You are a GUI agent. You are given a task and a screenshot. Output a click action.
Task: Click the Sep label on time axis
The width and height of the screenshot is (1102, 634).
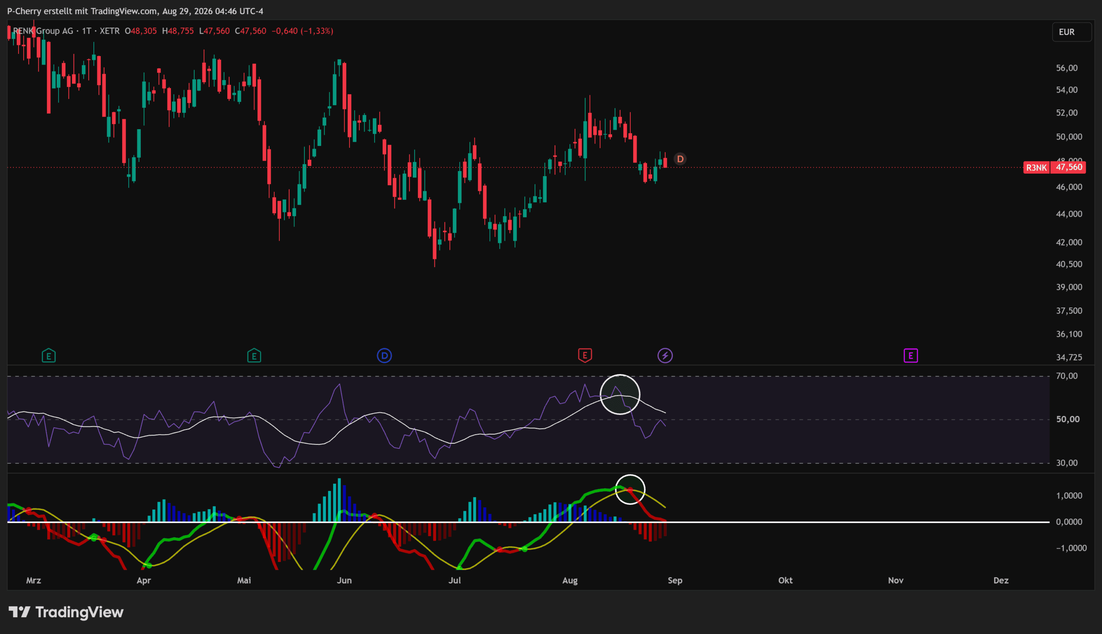[x=675, y=581]
